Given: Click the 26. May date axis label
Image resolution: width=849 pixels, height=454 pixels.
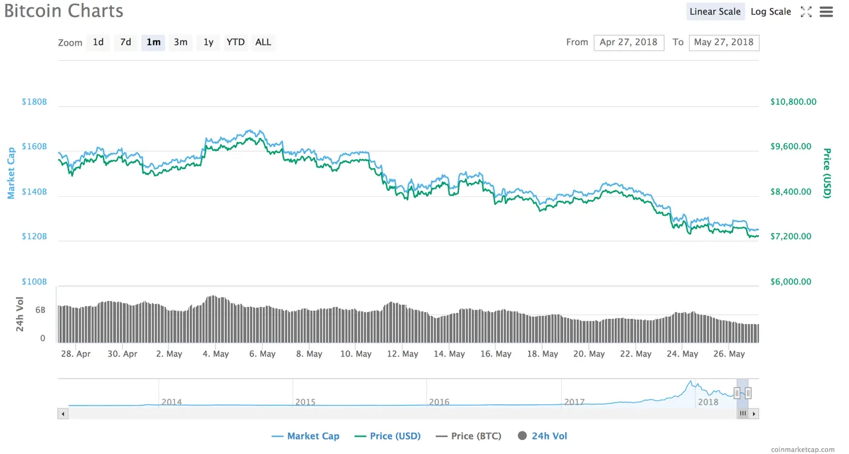Looking at the screenshot, I should pos(729,354).
